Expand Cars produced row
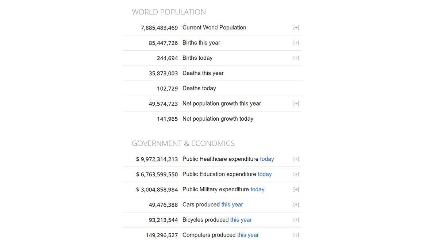The height and width of the screenshot is (246, 438). 296,205
